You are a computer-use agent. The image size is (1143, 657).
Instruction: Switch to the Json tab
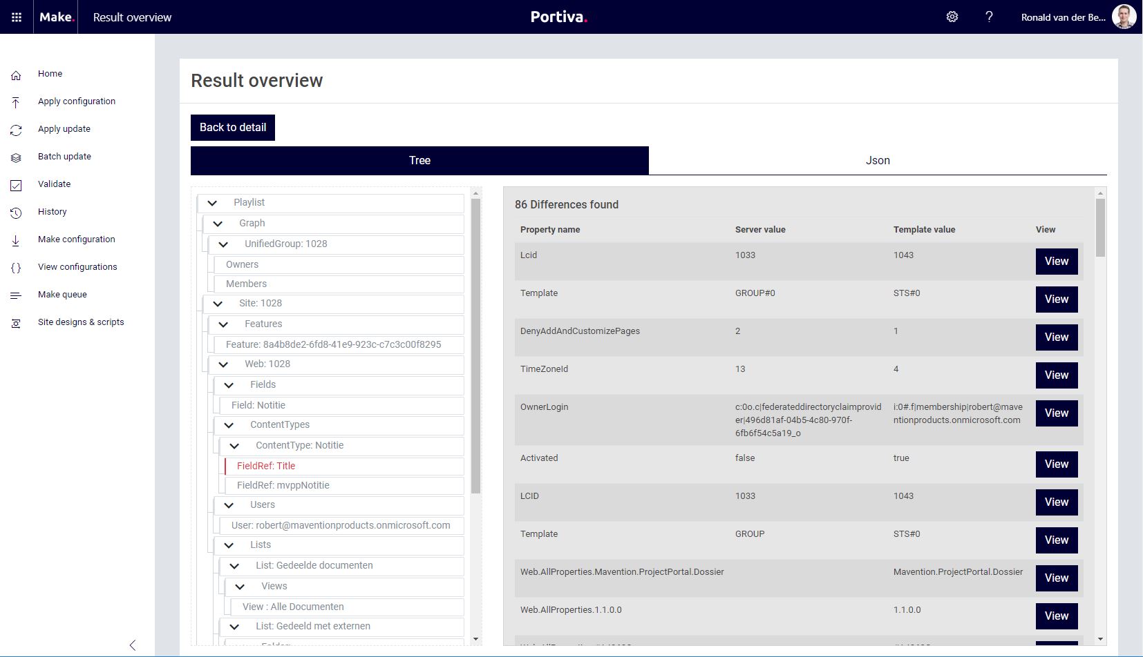tap(878, 161)
